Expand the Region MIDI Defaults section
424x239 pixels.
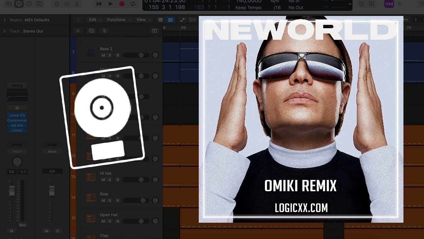[x=4, y=20]
